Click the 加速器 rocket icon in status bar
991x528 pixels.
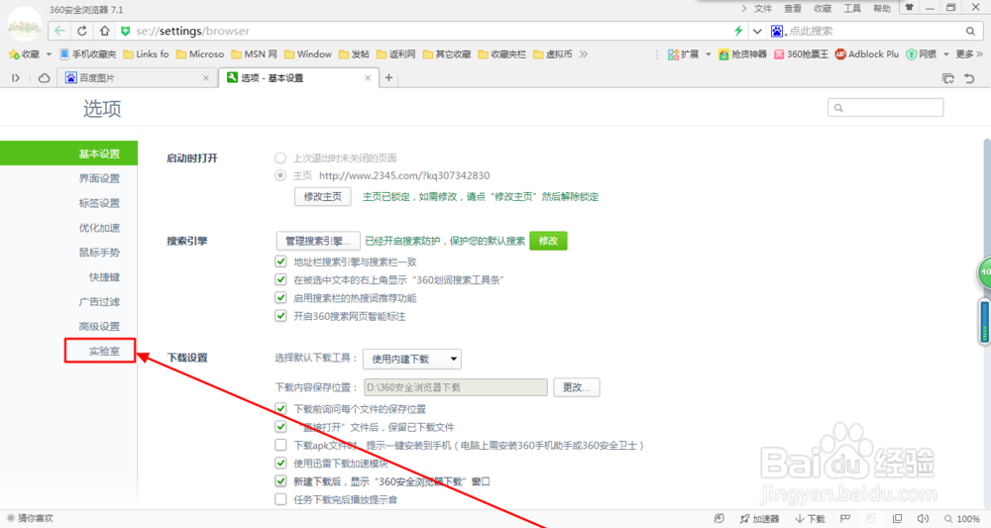(x=759, y=518)
